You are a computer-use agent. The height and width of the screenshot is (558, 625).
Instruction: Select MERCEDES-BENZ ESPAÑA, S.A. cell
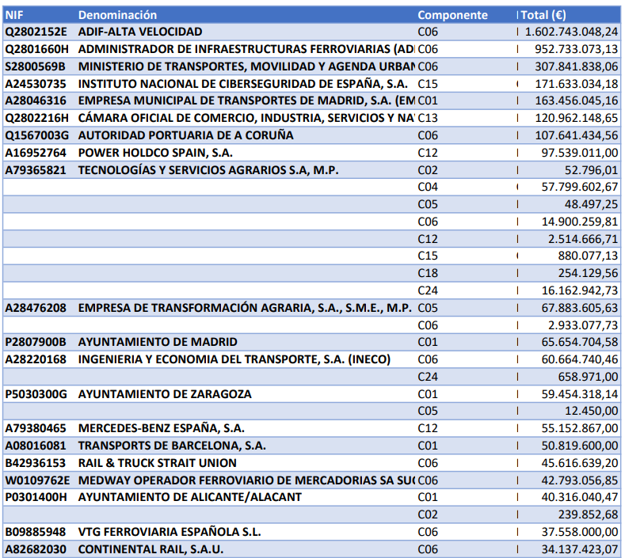(162, 428)
